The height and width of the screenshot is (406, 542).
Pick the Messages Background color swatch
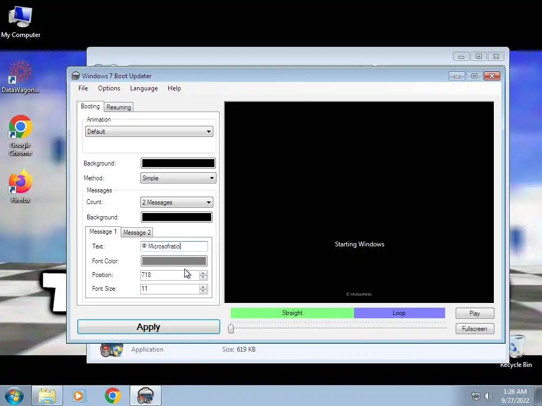(177, 217)
